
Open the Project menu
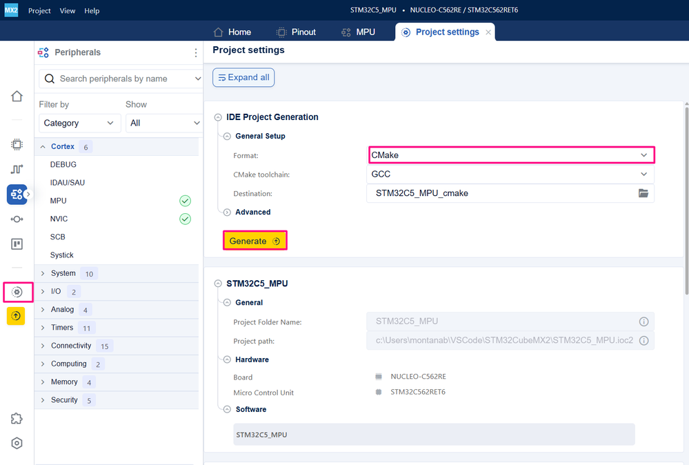(39, 10)
